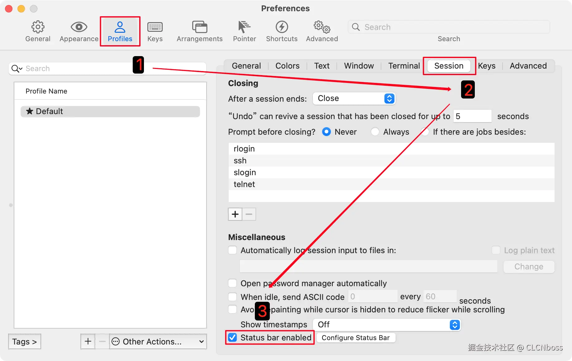The image size is (572, 361).
Task: Click the profile Search field
Action: [x=107, y=69]
